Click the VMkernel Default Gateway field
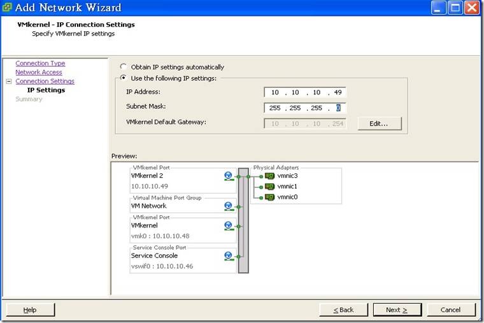Image resolution: width=484 pixels, height=323 pixels. [305, 124]
